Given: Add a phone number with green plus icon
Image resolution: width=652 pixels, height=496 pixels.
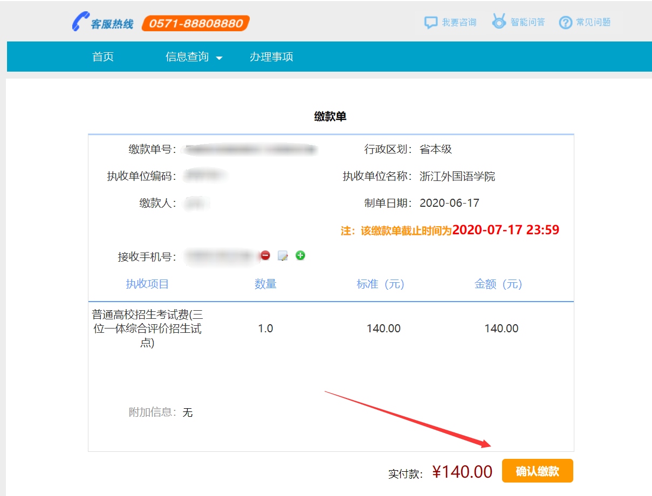Looking at the screenshot, I should point(300,255).
